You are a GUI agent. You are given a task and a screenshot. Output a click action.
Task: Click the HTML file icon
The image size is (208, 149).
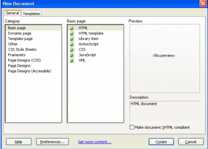72,28
